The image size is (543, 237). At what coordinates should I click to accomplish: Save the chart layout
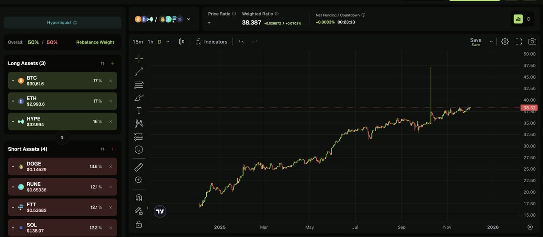476,42
